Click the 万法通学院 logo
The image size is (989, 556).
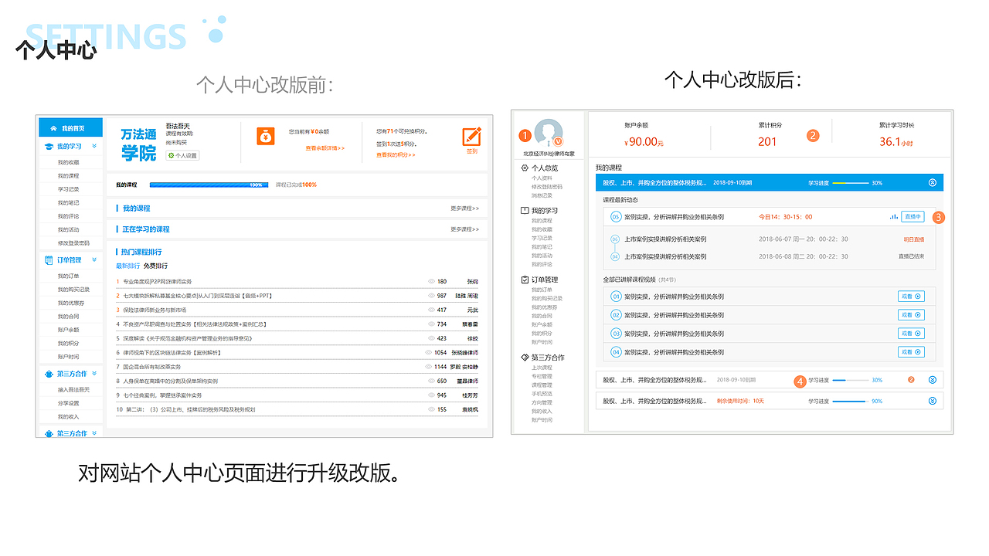139,144
